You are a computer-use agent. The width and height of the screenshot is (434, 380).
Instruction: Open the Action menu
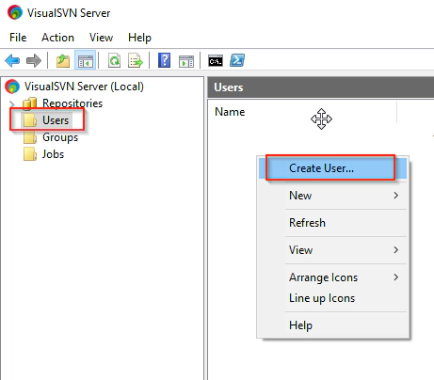(x=57, y=38)
